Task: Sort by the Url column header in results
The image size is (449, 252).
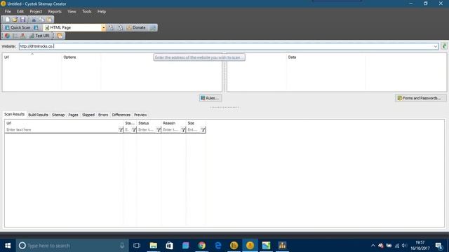Action: pos(64,123)
